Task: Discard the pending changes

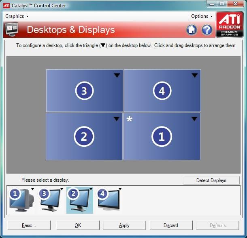Action: click(171, 225)
